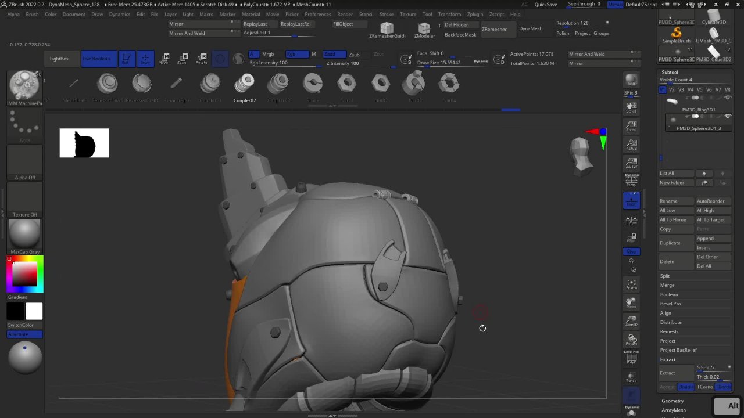The height and width of the screenshot is (418, 744).
Task: Toggle the Zsub mode
Action: point(354,54)
